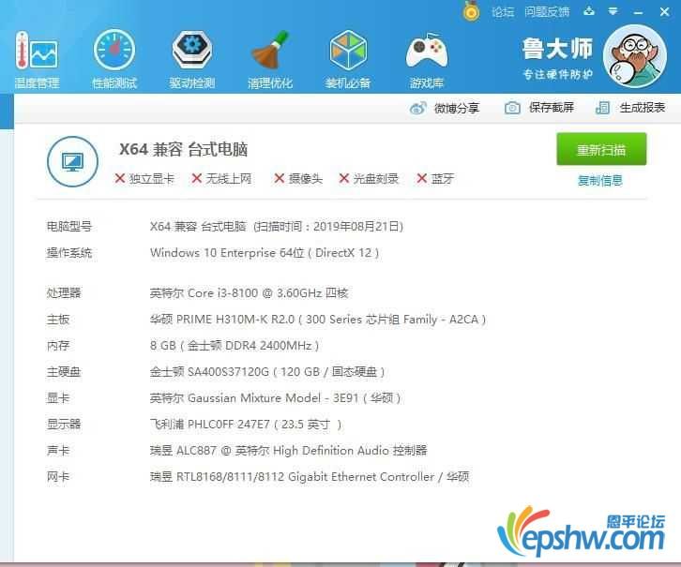This screenshot has width=681, height=567.
Task: Select the 电脑型号 label
Action: point(69,227)
